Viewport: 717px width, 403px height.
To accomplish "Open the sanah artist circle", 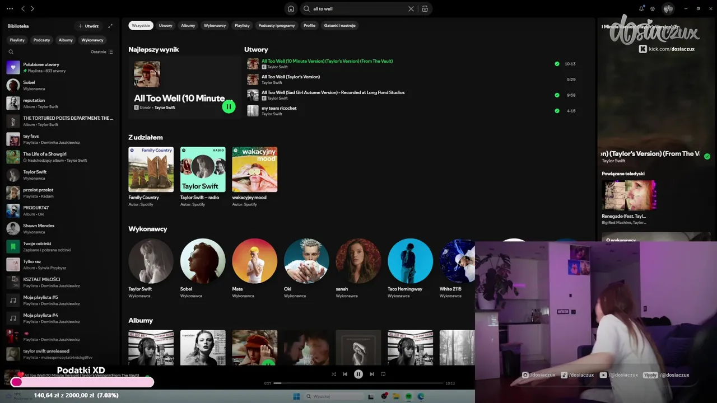I will pyautogui.click(x=358, y=261).
